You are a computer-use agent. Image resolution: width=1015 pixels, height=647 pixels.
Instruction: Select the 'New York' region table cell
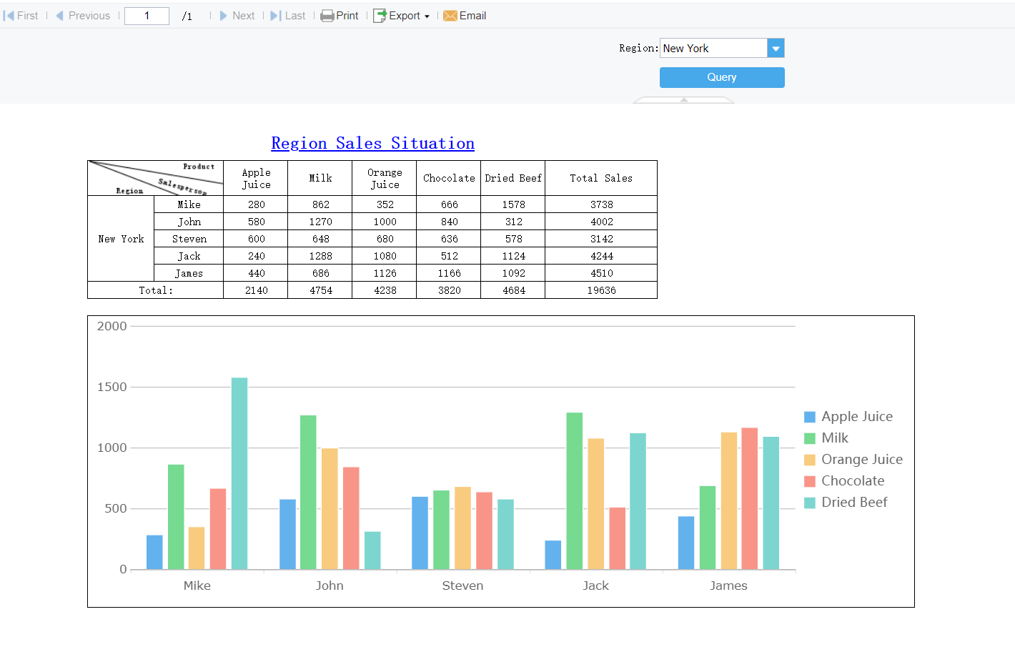[x=121, y=239]
